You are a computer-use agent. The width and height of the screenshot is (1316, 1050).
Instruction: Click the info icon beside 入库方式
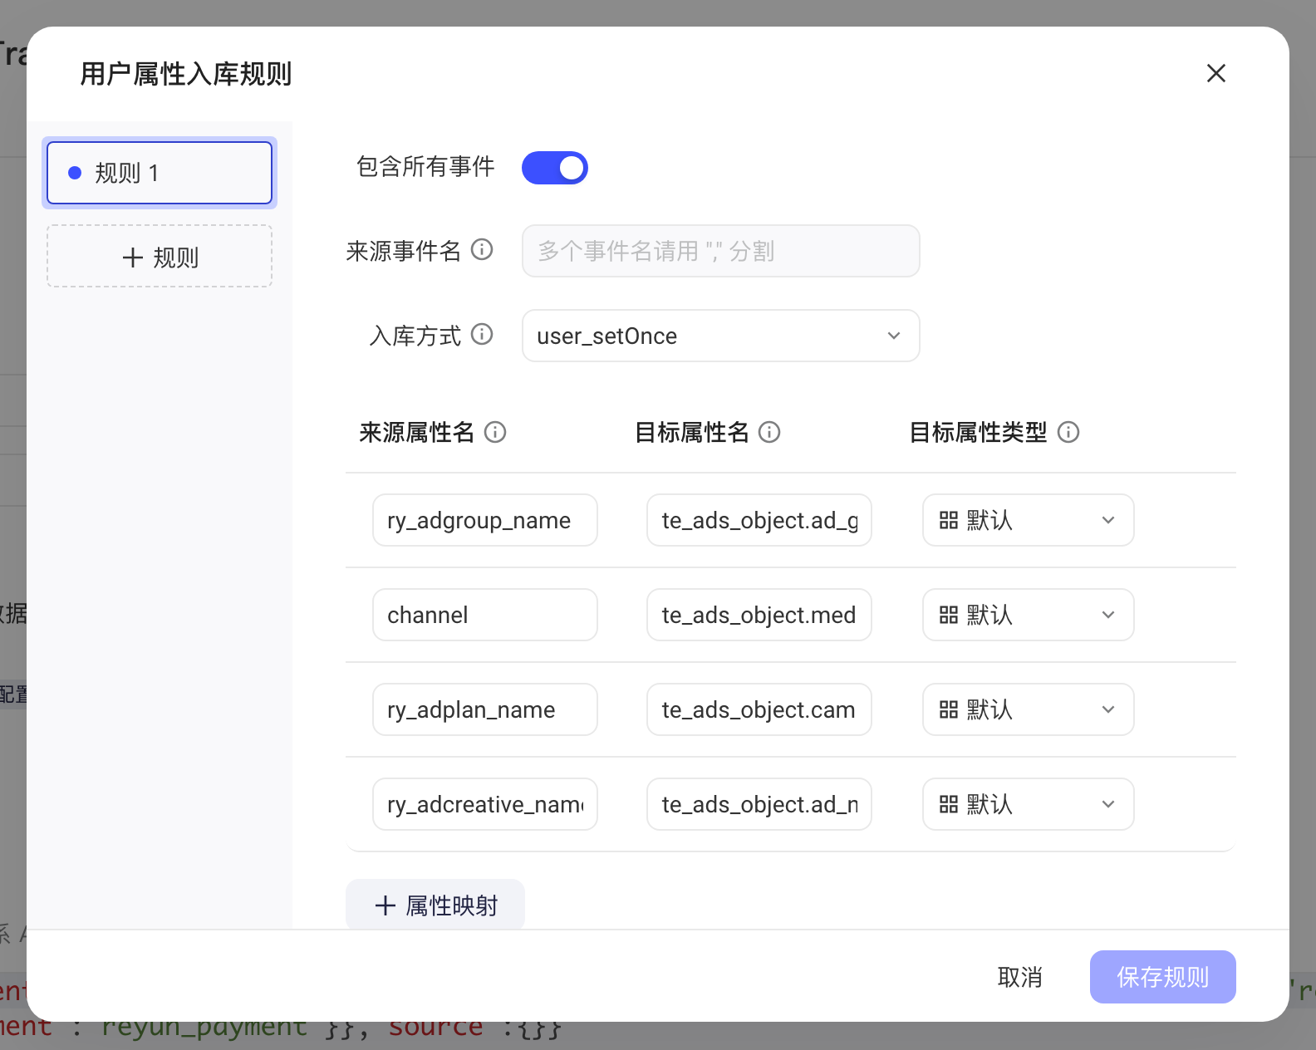[x=482, y=334]
